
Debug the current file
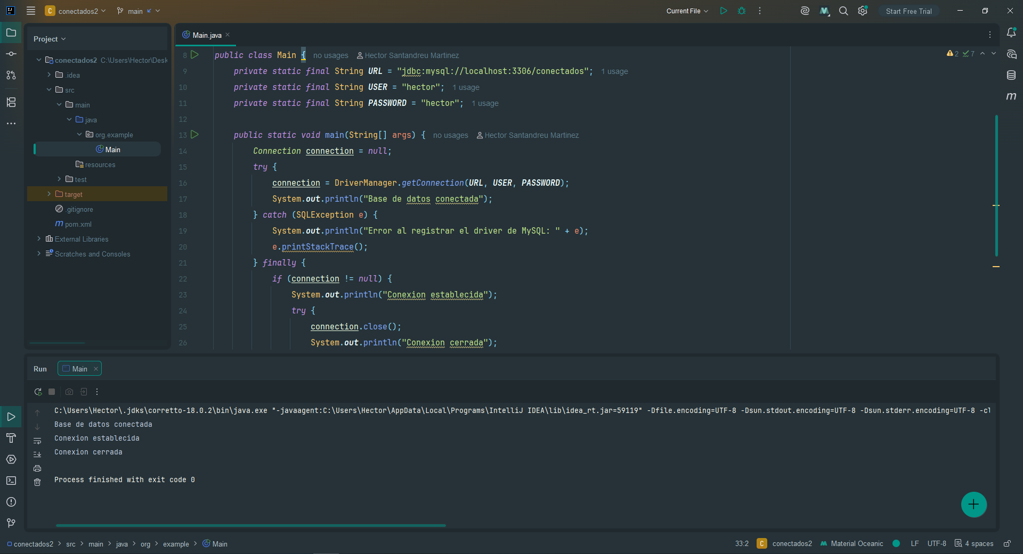point(742,11)
